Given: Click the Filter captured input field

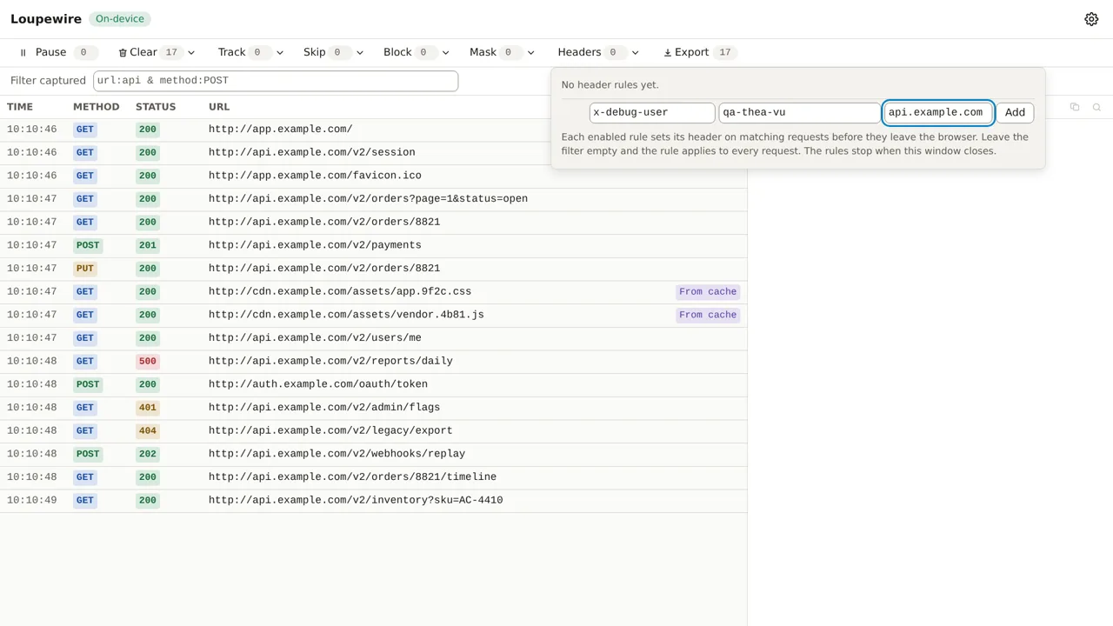Looking at the screenshot, I should (276, 80).
